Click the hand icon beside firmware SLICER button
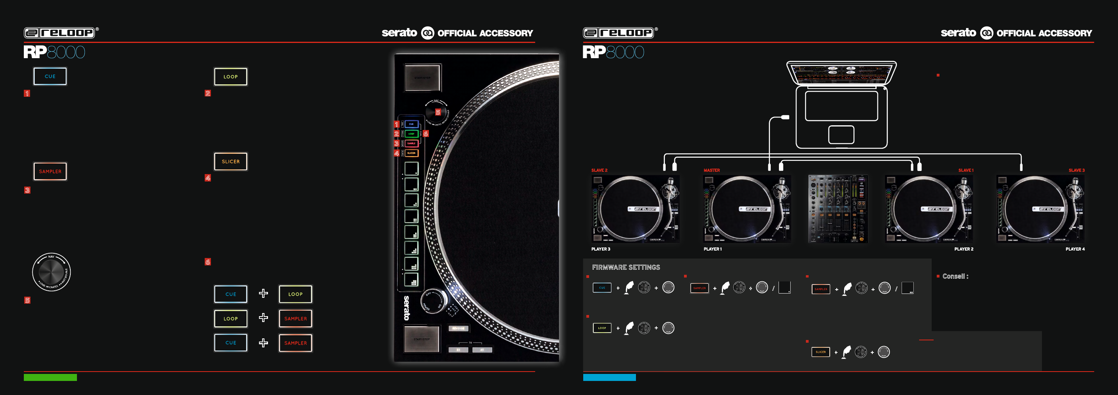 (846, 352)
